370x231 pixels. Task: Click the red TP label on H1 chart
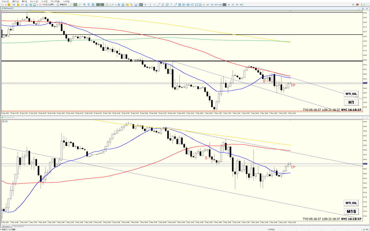click(x=293, y=85)
